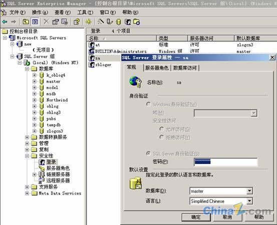Click the back arrow toolbar icon

tap(5, 22)
